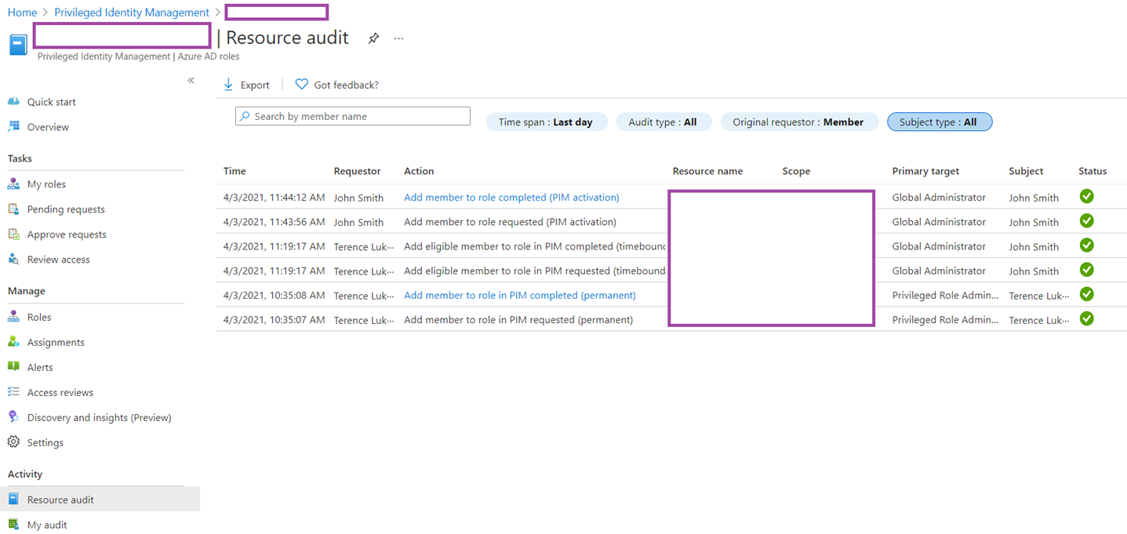Select 'Add eligible member to role in PIM completed' row

[x=671, y=245]
